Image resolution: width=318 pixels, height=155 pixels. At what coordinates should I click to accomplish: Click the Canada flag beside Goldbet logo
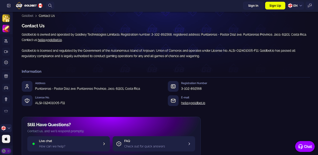[x=40, y=6]
